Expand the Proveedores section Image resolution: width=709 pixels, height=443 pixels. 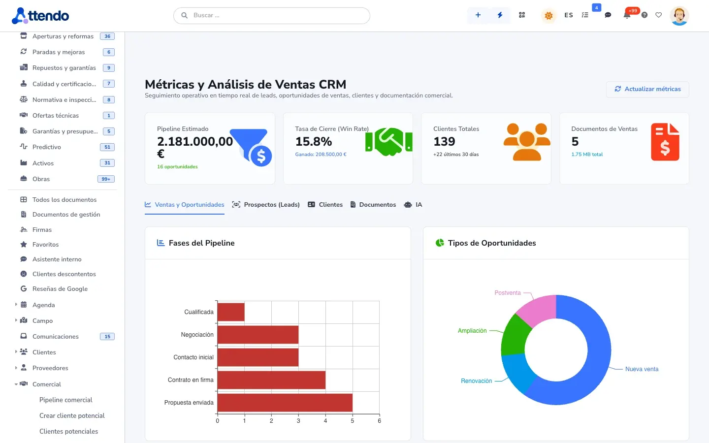16,368
